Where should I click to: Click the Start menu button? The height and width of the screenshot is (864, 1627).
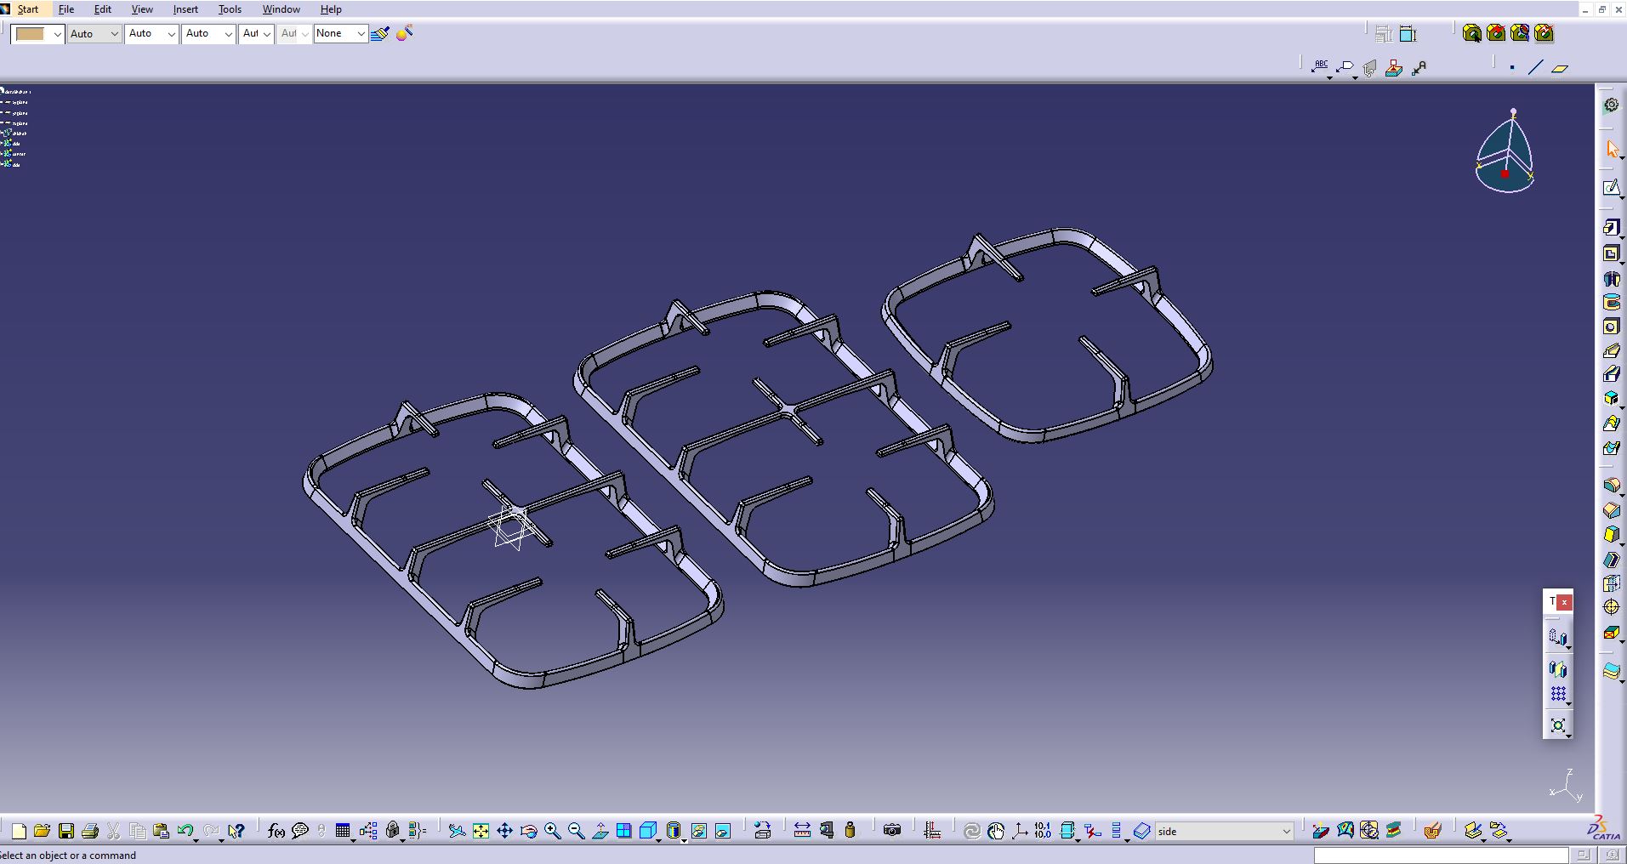[x=27, y=9]
